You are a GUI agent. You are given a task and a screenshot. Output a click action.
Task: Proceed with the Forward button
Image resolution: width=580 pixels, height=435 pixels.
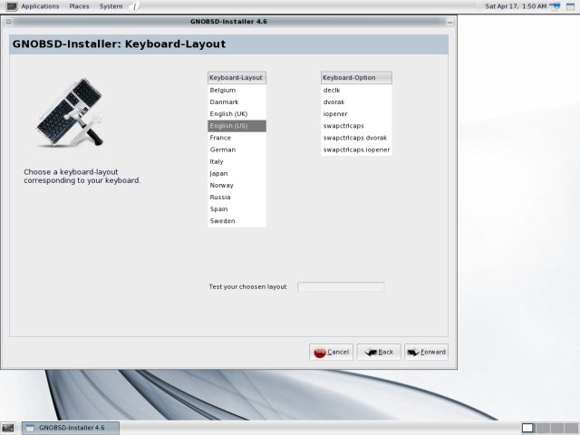pos(426,352)
